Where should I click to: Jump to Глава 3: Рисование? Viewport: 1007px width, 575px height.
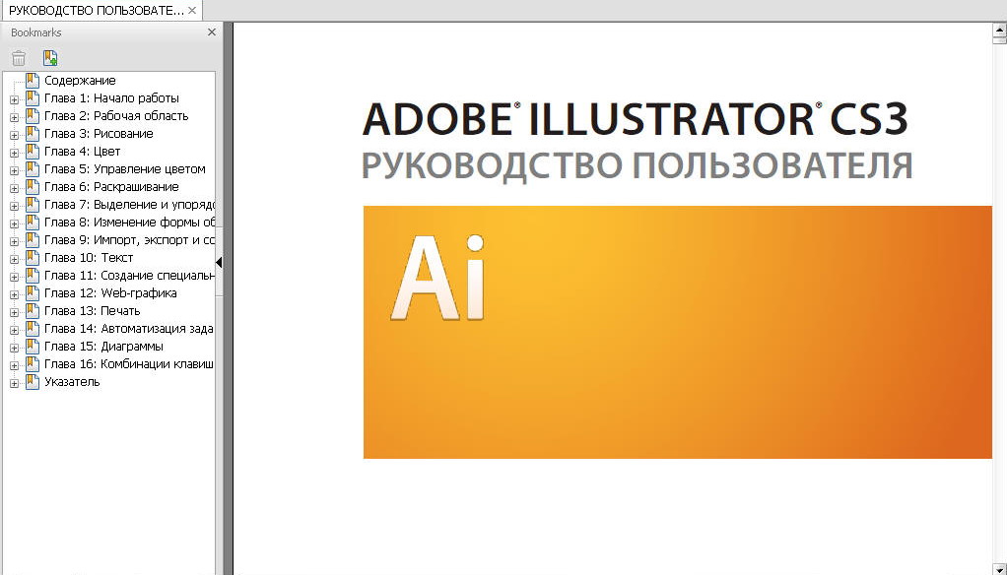pos(99,134)
